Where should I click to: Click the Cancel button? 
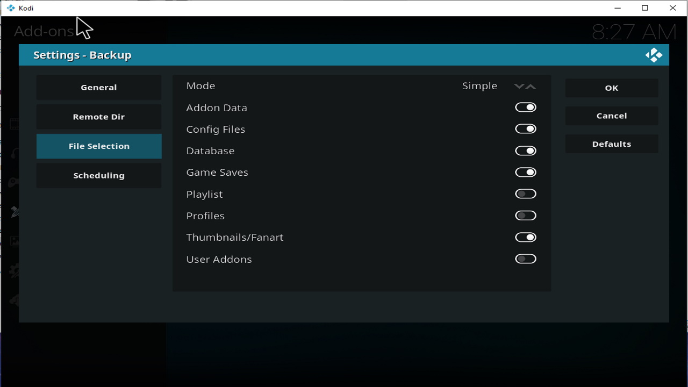[x=611, y=116]
